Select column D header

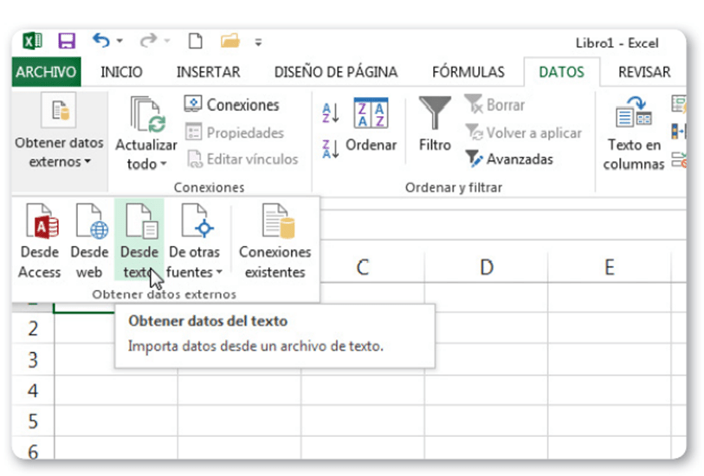pyautogui.click(x=487, y=267)
